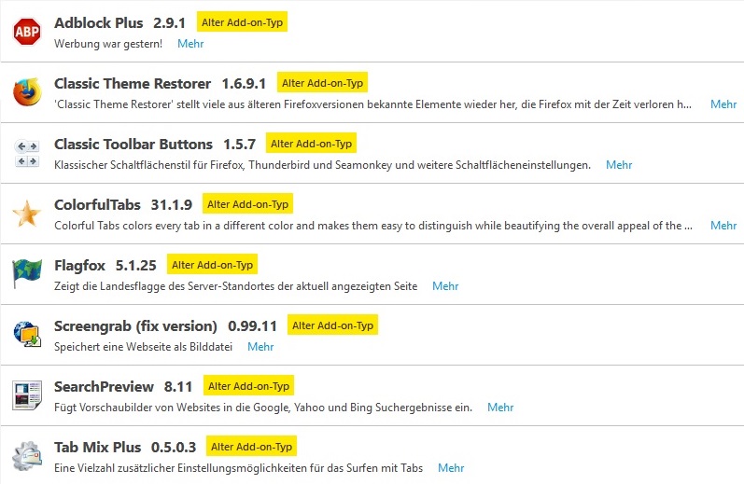This screenshot has width=744, height=484.
Task: Click the ColorfulTabs star icon
Action: [27, 214]
